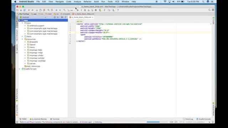This screenshot has height=128, width=228.
Task: Click the Copy toolbar icon
Action: point(40,10)
